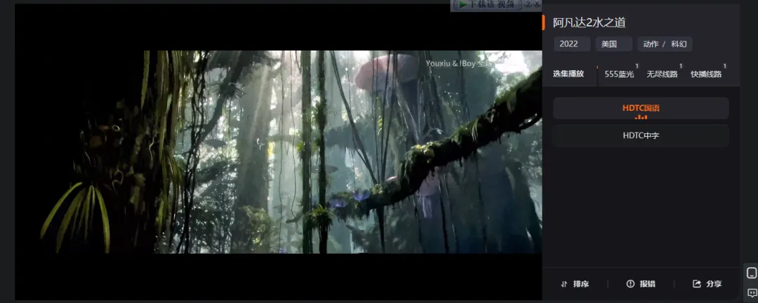Close the download bar with the X icon
The height and width of the screenshot is (303, 758).
click(537, 4)
